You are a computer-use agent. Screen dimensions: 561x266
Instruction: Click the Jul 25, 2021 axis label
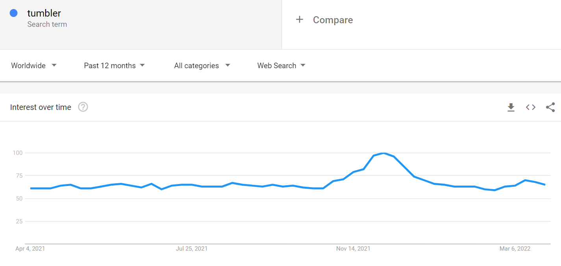[192, 249]
